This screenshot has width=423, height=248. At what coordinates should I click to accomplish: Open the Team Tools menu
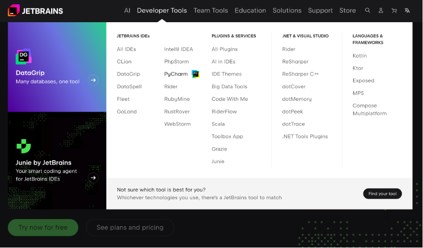[x=211, y=11]
